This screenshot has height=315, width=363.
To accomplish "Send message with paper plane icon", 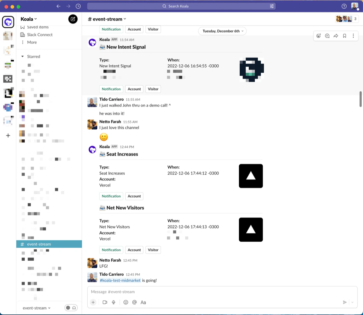I will (x=345, y=302).
